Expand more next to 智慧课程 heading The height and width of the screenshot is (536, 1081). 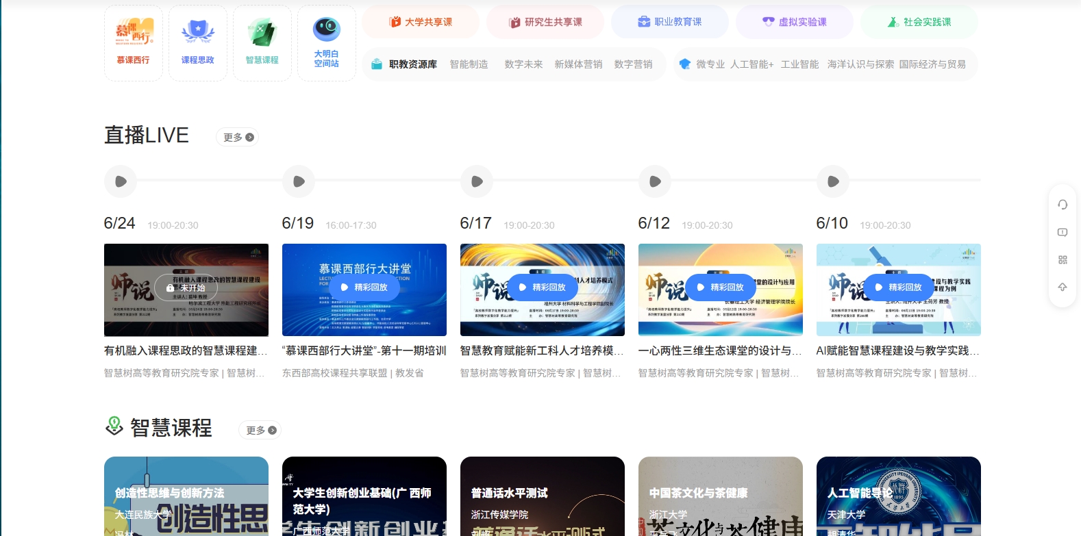click(x=260, y=431)
